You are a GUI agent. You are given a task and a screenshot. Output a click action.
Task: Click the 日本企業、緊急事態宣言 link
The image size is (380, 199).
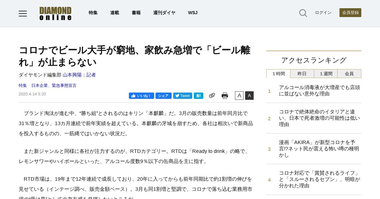[x=54, y=86]
